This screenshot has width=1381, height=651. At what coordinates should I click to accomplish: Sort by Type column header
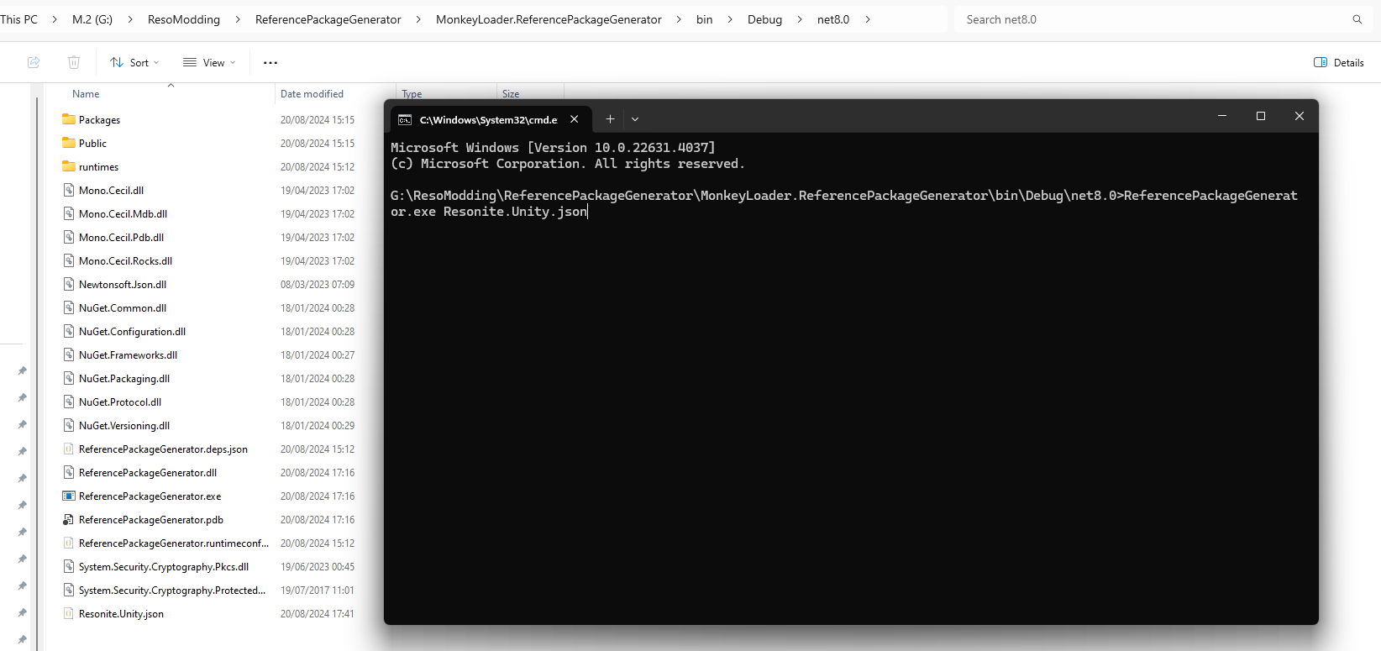tap(412, 94)
